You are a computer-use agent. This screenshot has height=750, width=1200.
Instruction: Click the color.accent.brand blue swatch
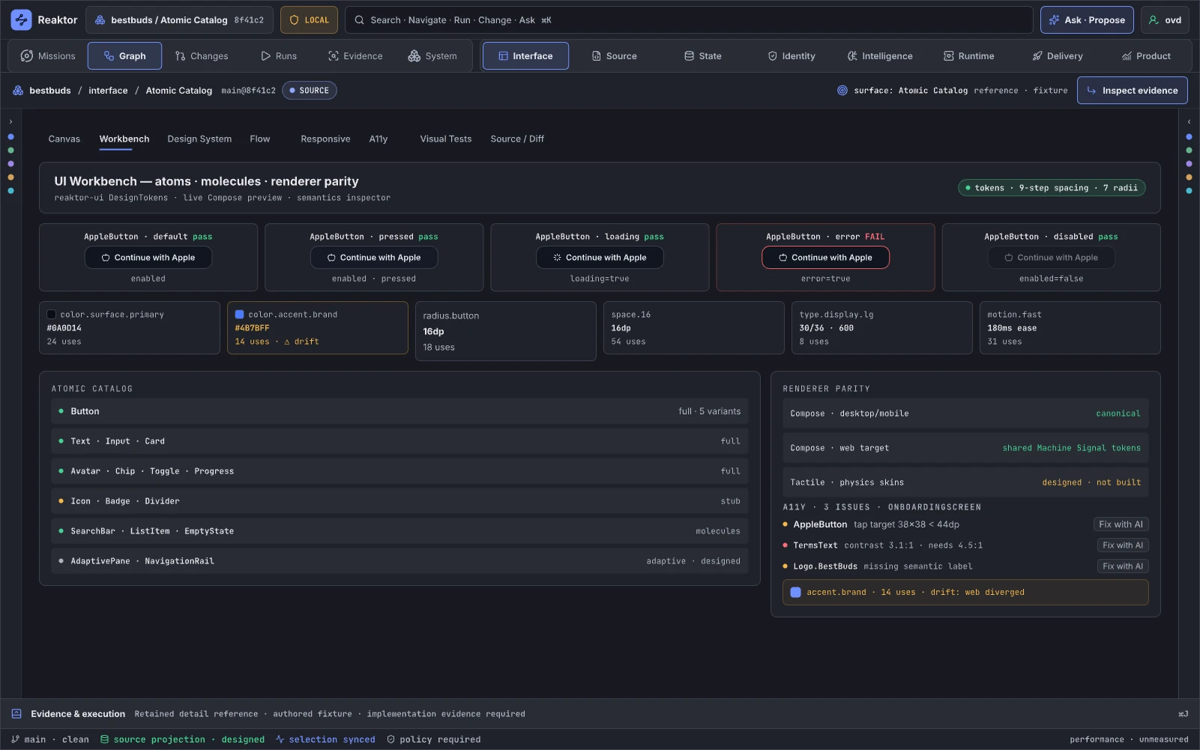[240, 315]
